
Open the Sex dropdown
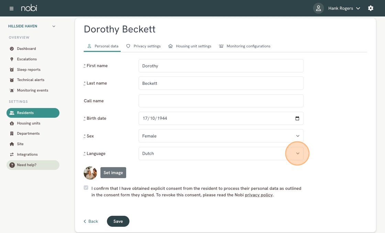(x=221, y=136)
